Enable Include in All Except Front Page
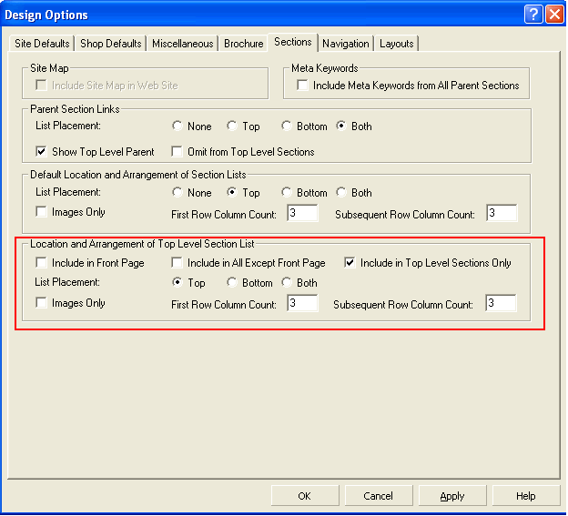The height and width of the screenshot is (516, 568). pos(177,263)
